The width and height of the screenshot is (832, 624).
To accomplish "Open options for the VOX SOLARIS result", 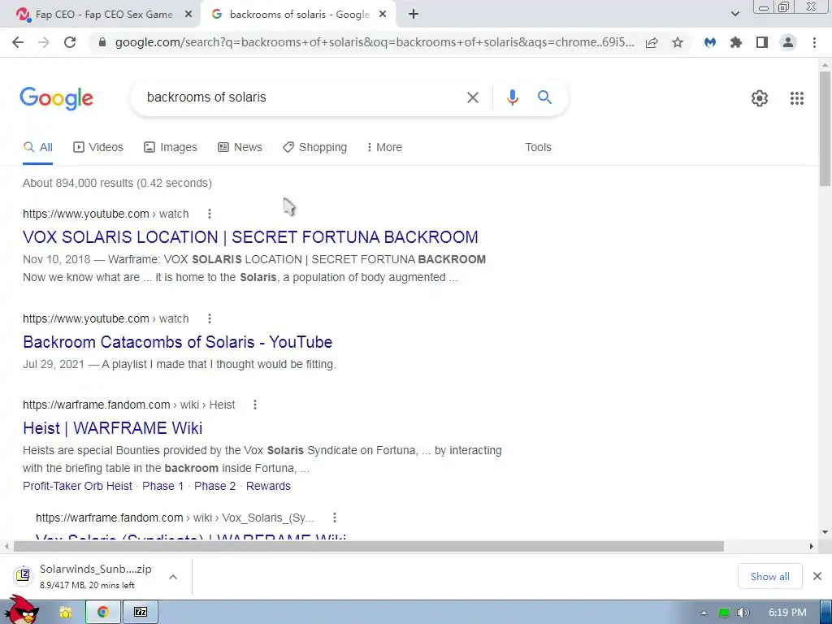I will [210, 214].
